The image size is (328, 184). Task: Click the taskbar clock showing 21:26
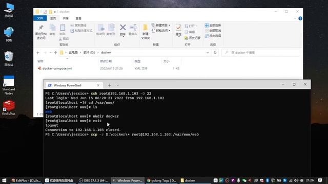click(310, 180)
